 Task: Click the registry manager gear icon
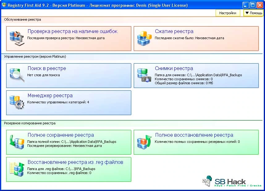17,102
